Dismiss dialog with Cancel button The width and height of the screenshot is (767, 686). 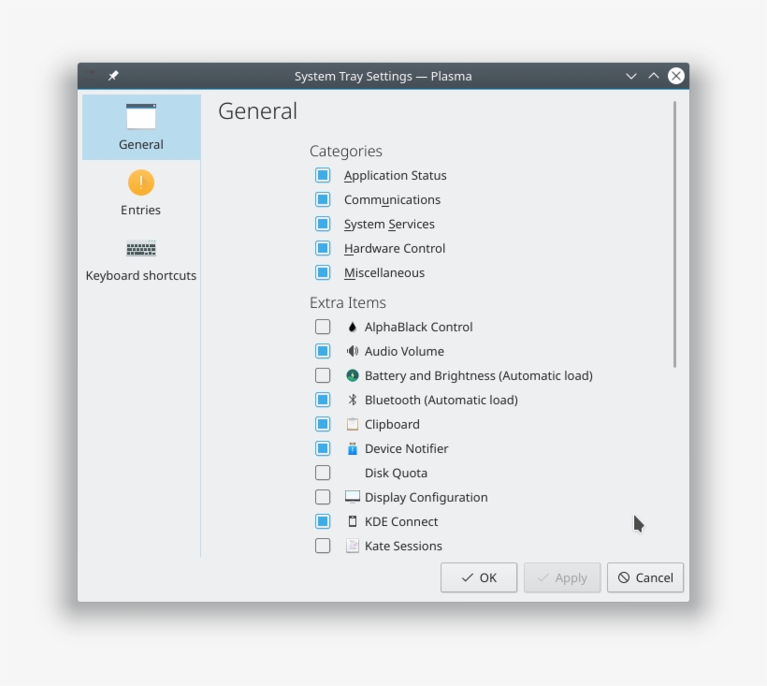pos(645,577)
